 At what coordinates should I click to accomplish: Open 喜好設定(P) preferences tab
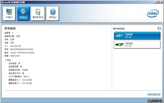38,13
